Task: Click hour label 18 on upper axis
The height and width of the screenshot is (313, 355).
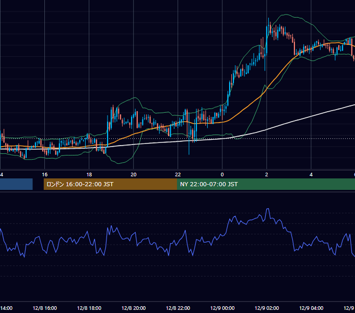Action: point(89,175)
